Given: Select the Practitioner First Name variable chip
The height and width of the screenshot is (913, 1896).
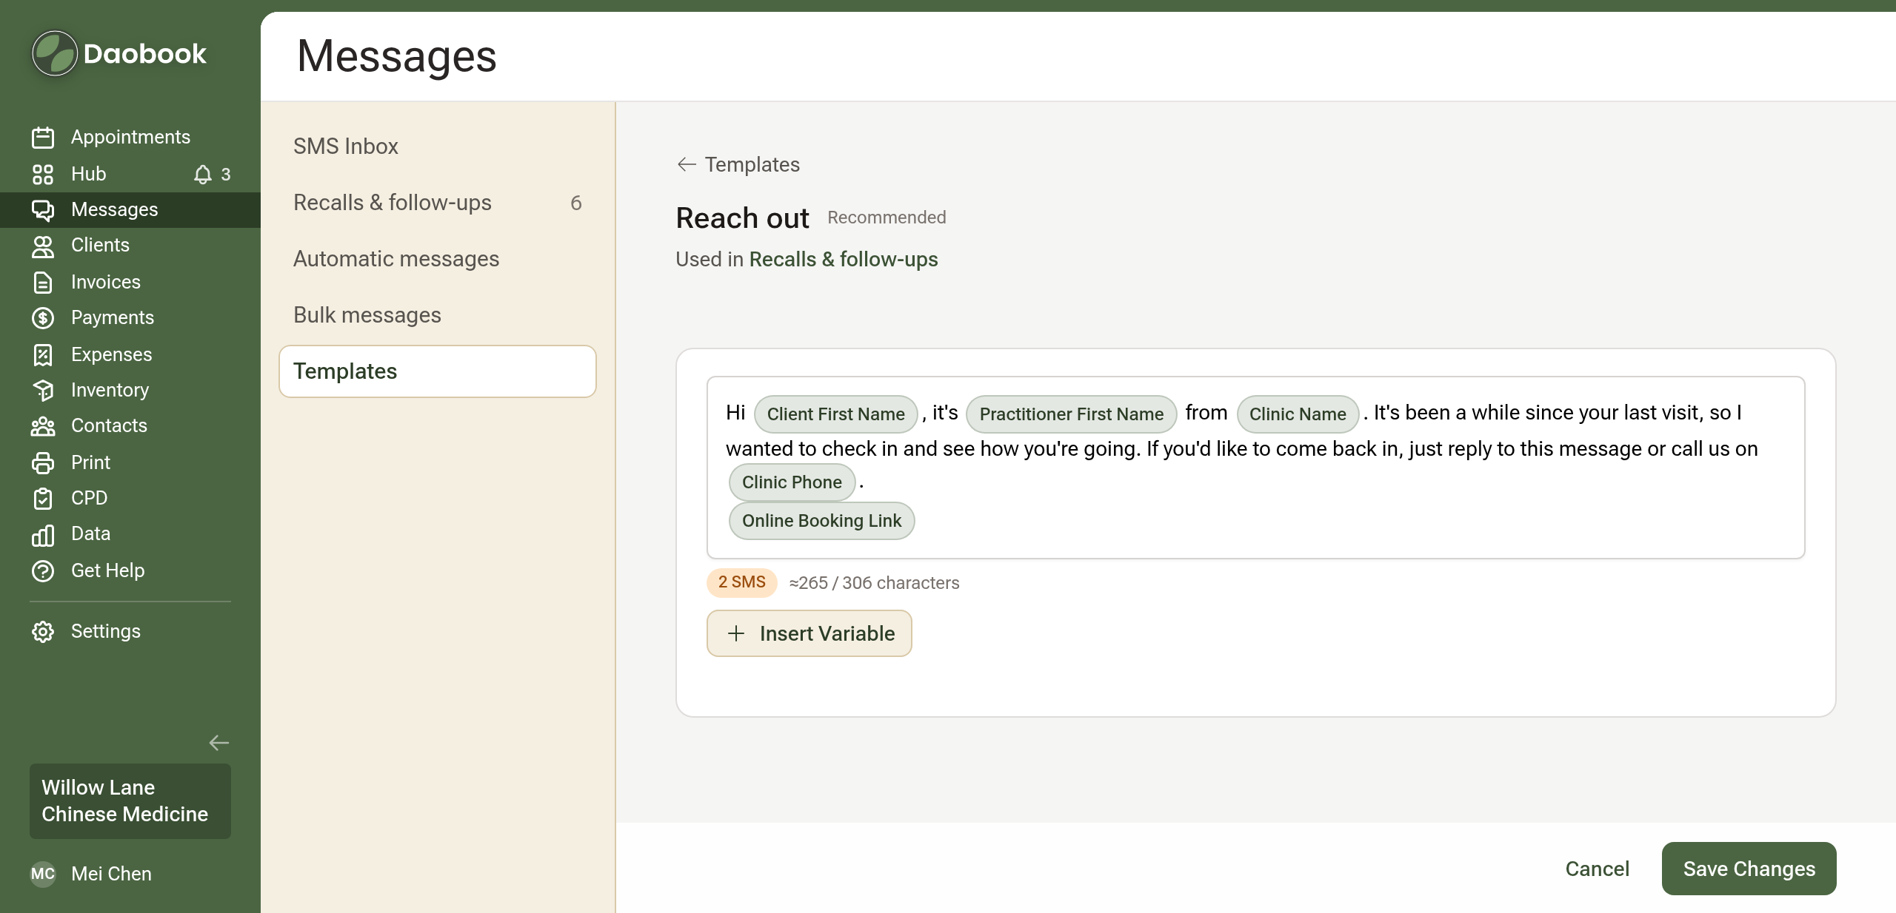Looking at the screenshot, I should [x=1071, y=414].
